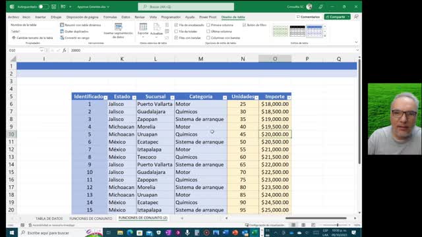
Task: Uncheck Filas con bandas checkbox
Action: [176, 38]
